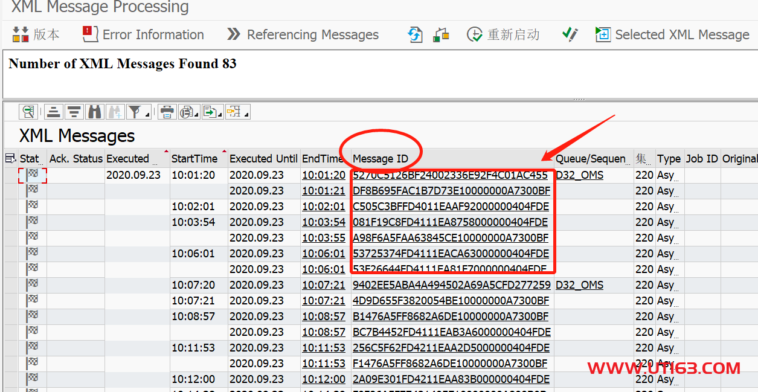Open the Export dropdown arrow

tap(219, 115)
